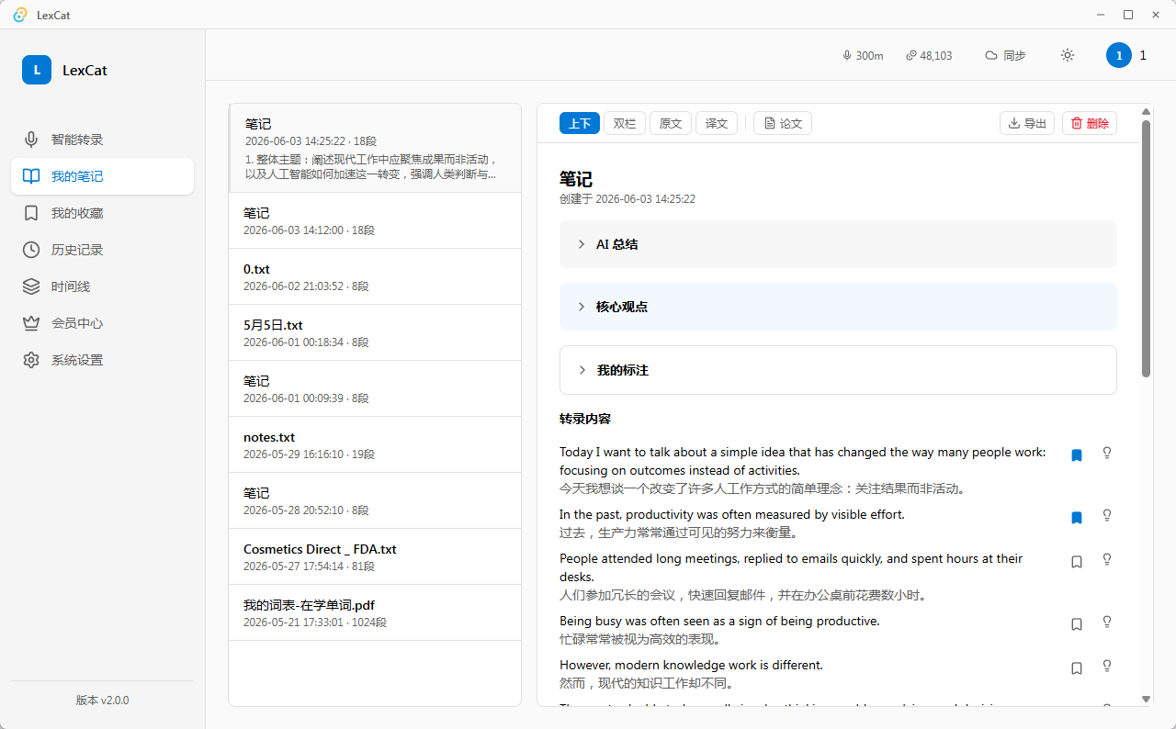Bookmark the 'Being busy was often seen' sentence
Viewport: 1176px width, 729px height.
[x=1077, y=623]
